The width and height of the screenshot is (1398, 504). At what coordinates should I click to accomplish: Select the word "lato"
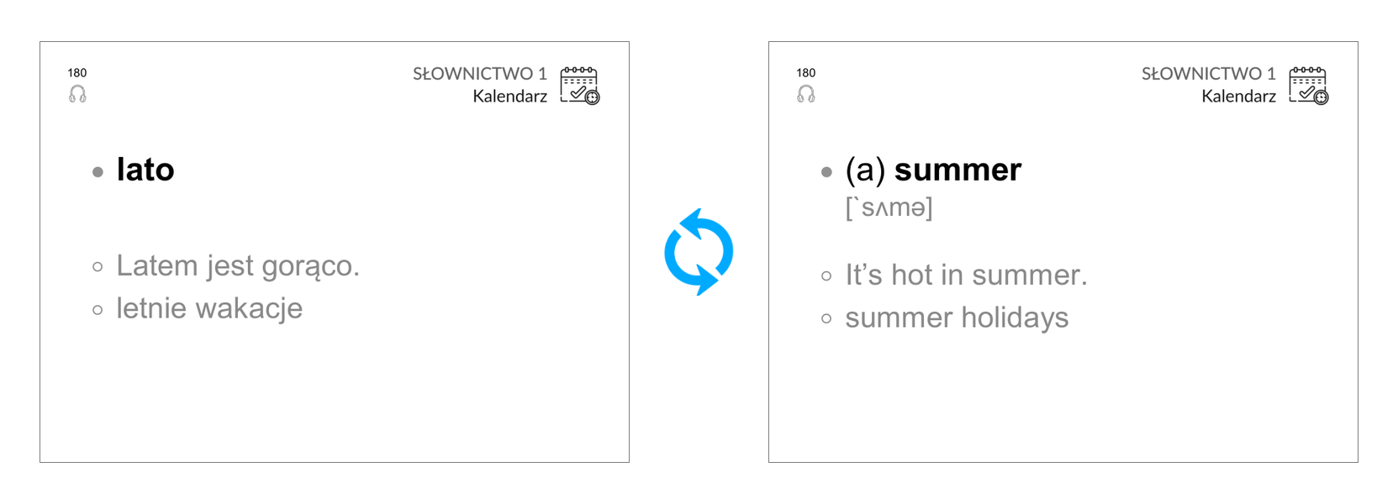145,170
